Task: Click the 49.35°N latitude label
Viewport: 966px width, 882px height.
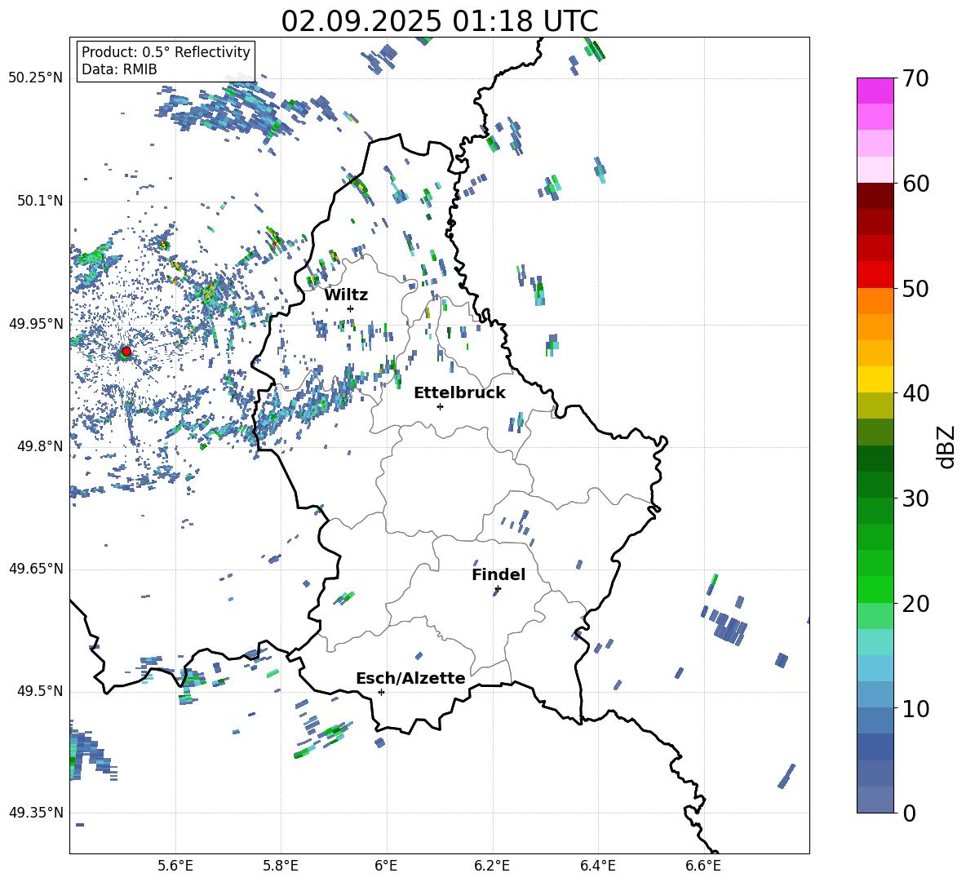Action: pos(36,813)
